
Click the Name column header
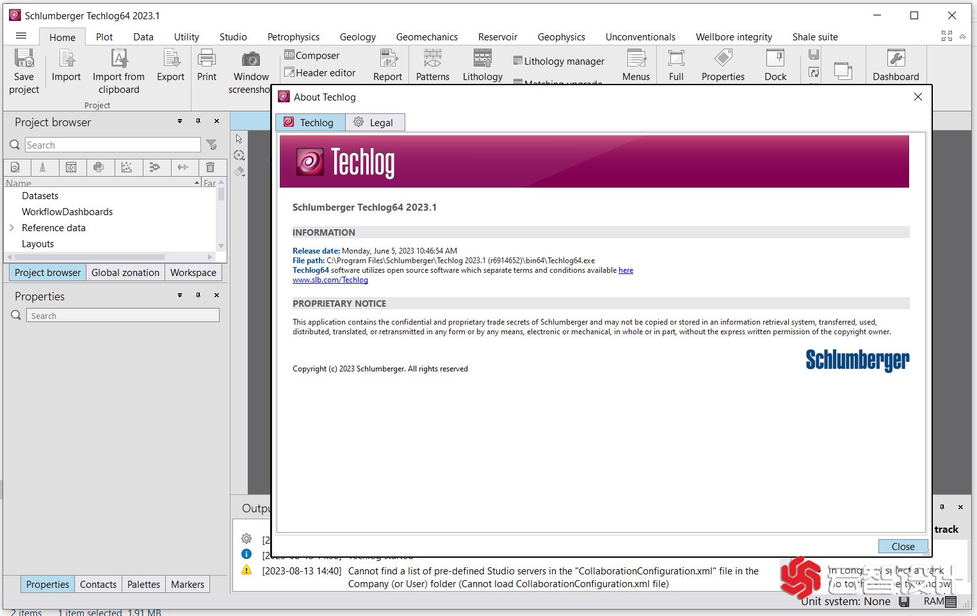pos(102,183)
